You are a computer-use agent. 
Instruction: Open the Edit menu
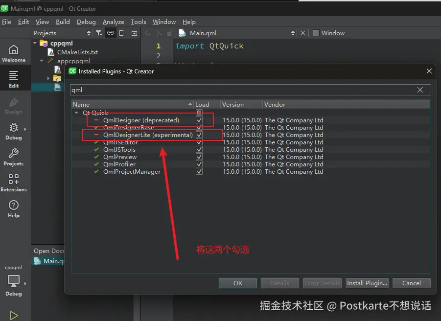coord(23,22)
